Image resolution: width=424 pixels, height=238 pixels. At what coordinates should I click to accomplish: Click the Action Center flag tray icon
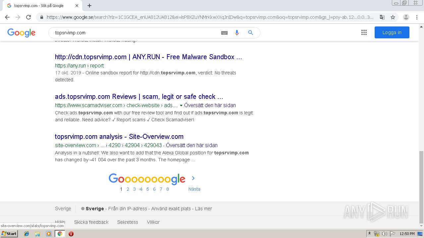pyautogui.click(x=393, y=234)
